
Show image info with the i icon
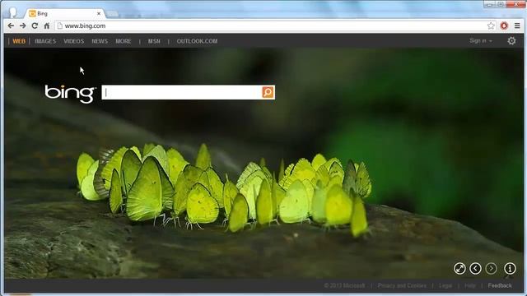(x=510, y=269)
